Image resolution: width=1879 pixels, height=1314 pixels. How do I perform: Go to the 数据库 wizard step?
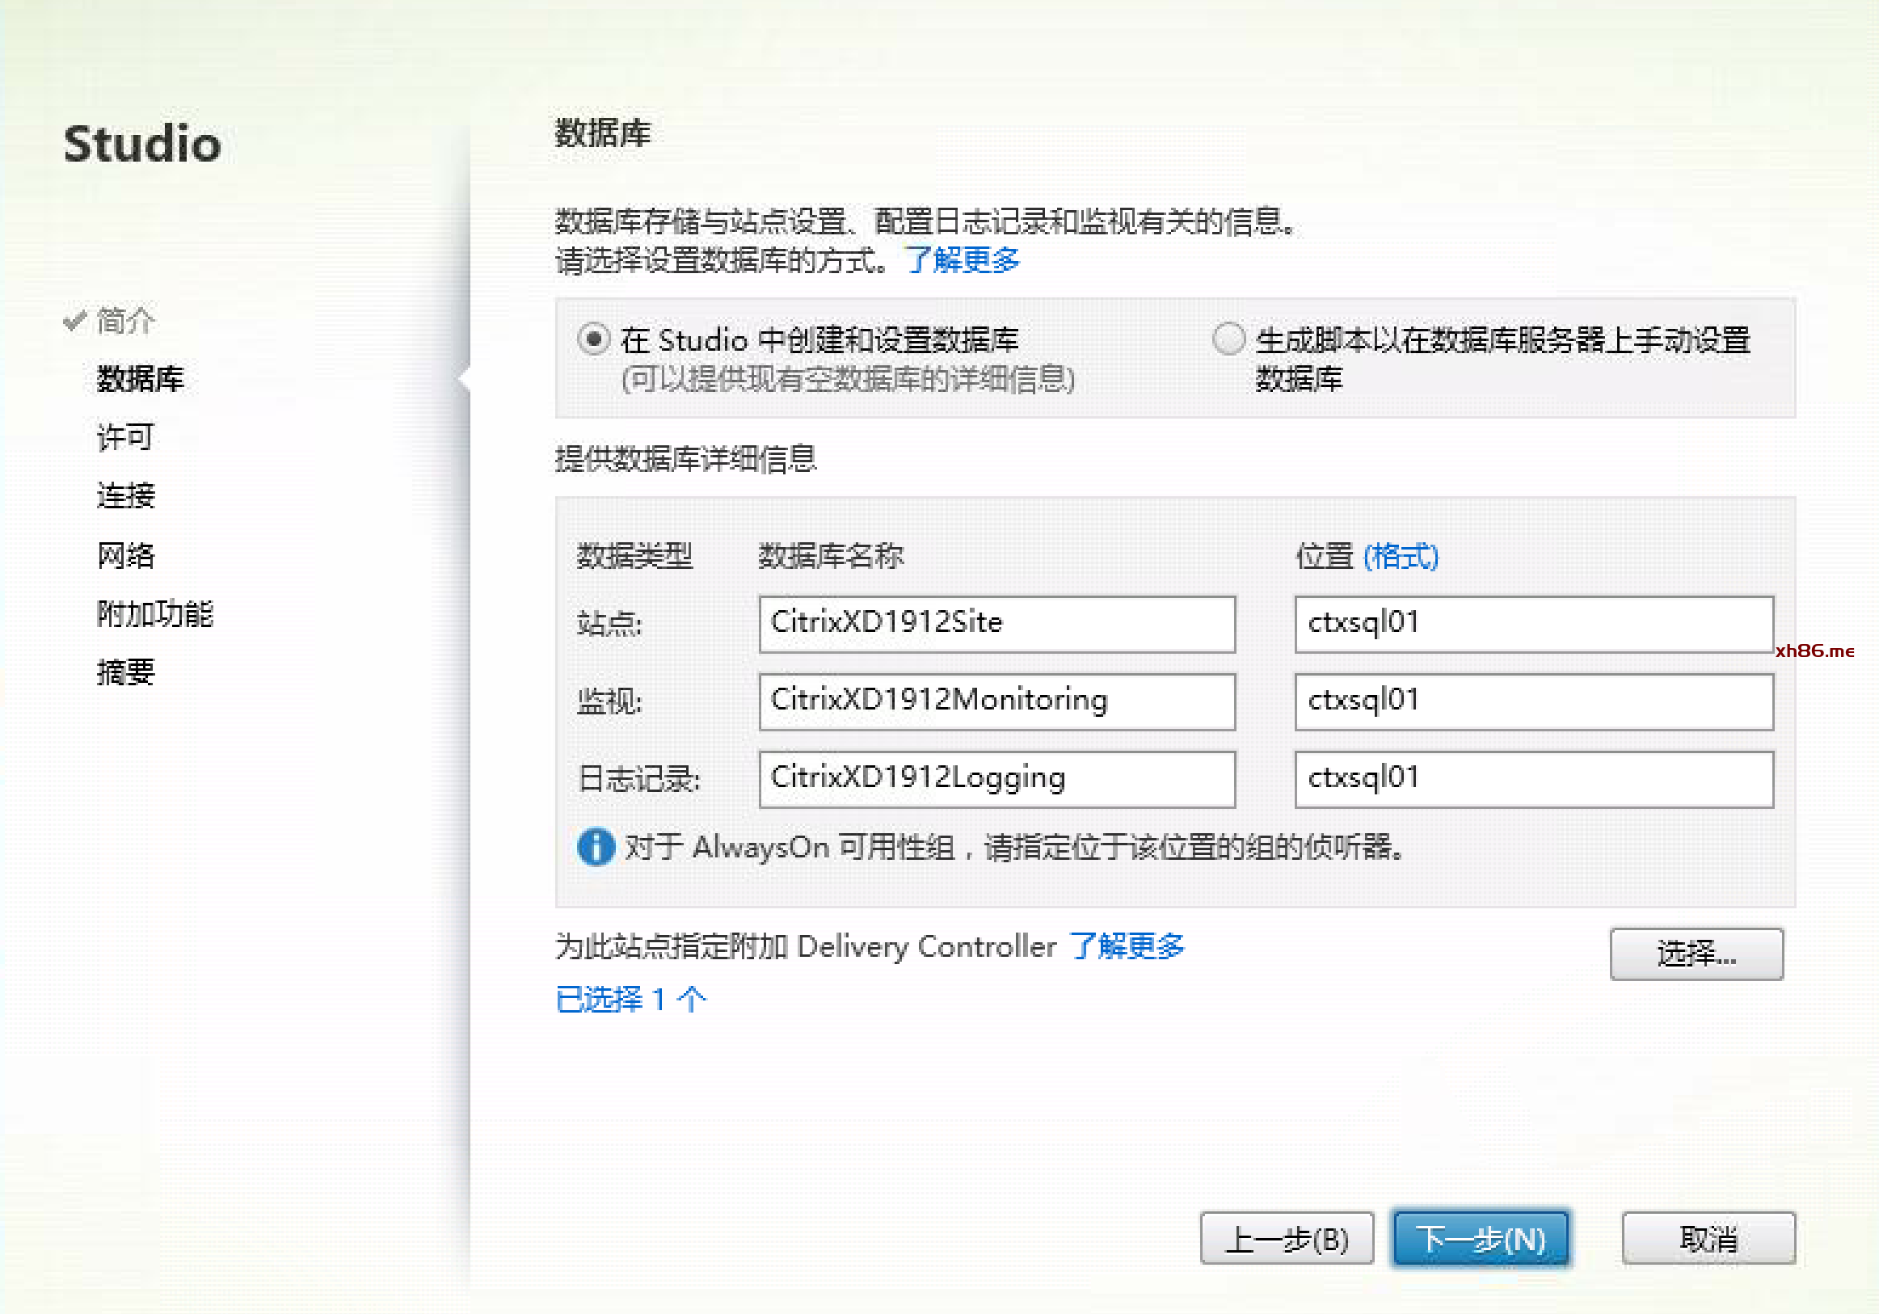pyautogui.click(x=140, y=379)
